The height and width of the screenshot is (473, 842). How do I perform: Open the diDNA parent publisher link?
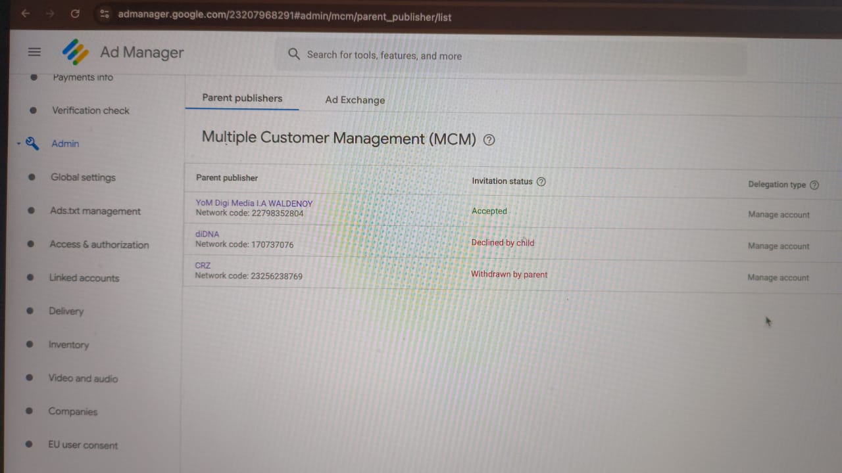(x=207, y=234)
